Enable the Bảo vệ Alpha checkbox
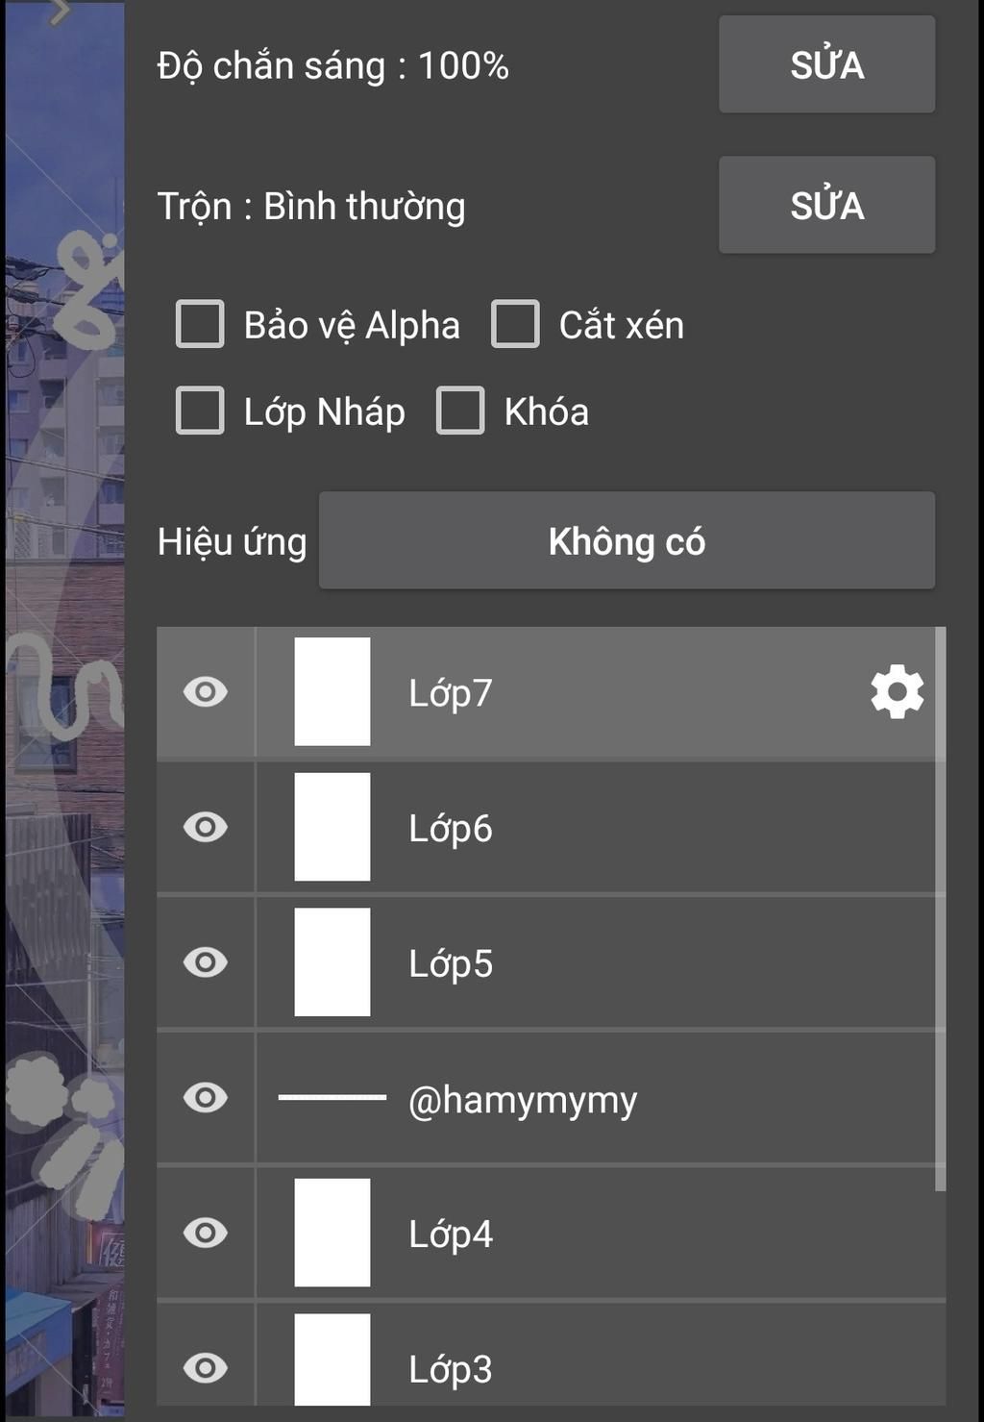Image resolution: width=984 pixels, height=1422 pixels. (x=200, y=324)
